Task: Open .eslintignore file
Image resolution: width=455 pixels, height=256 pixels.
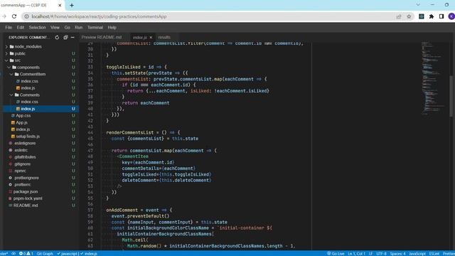Action: (x=25, y=143)
